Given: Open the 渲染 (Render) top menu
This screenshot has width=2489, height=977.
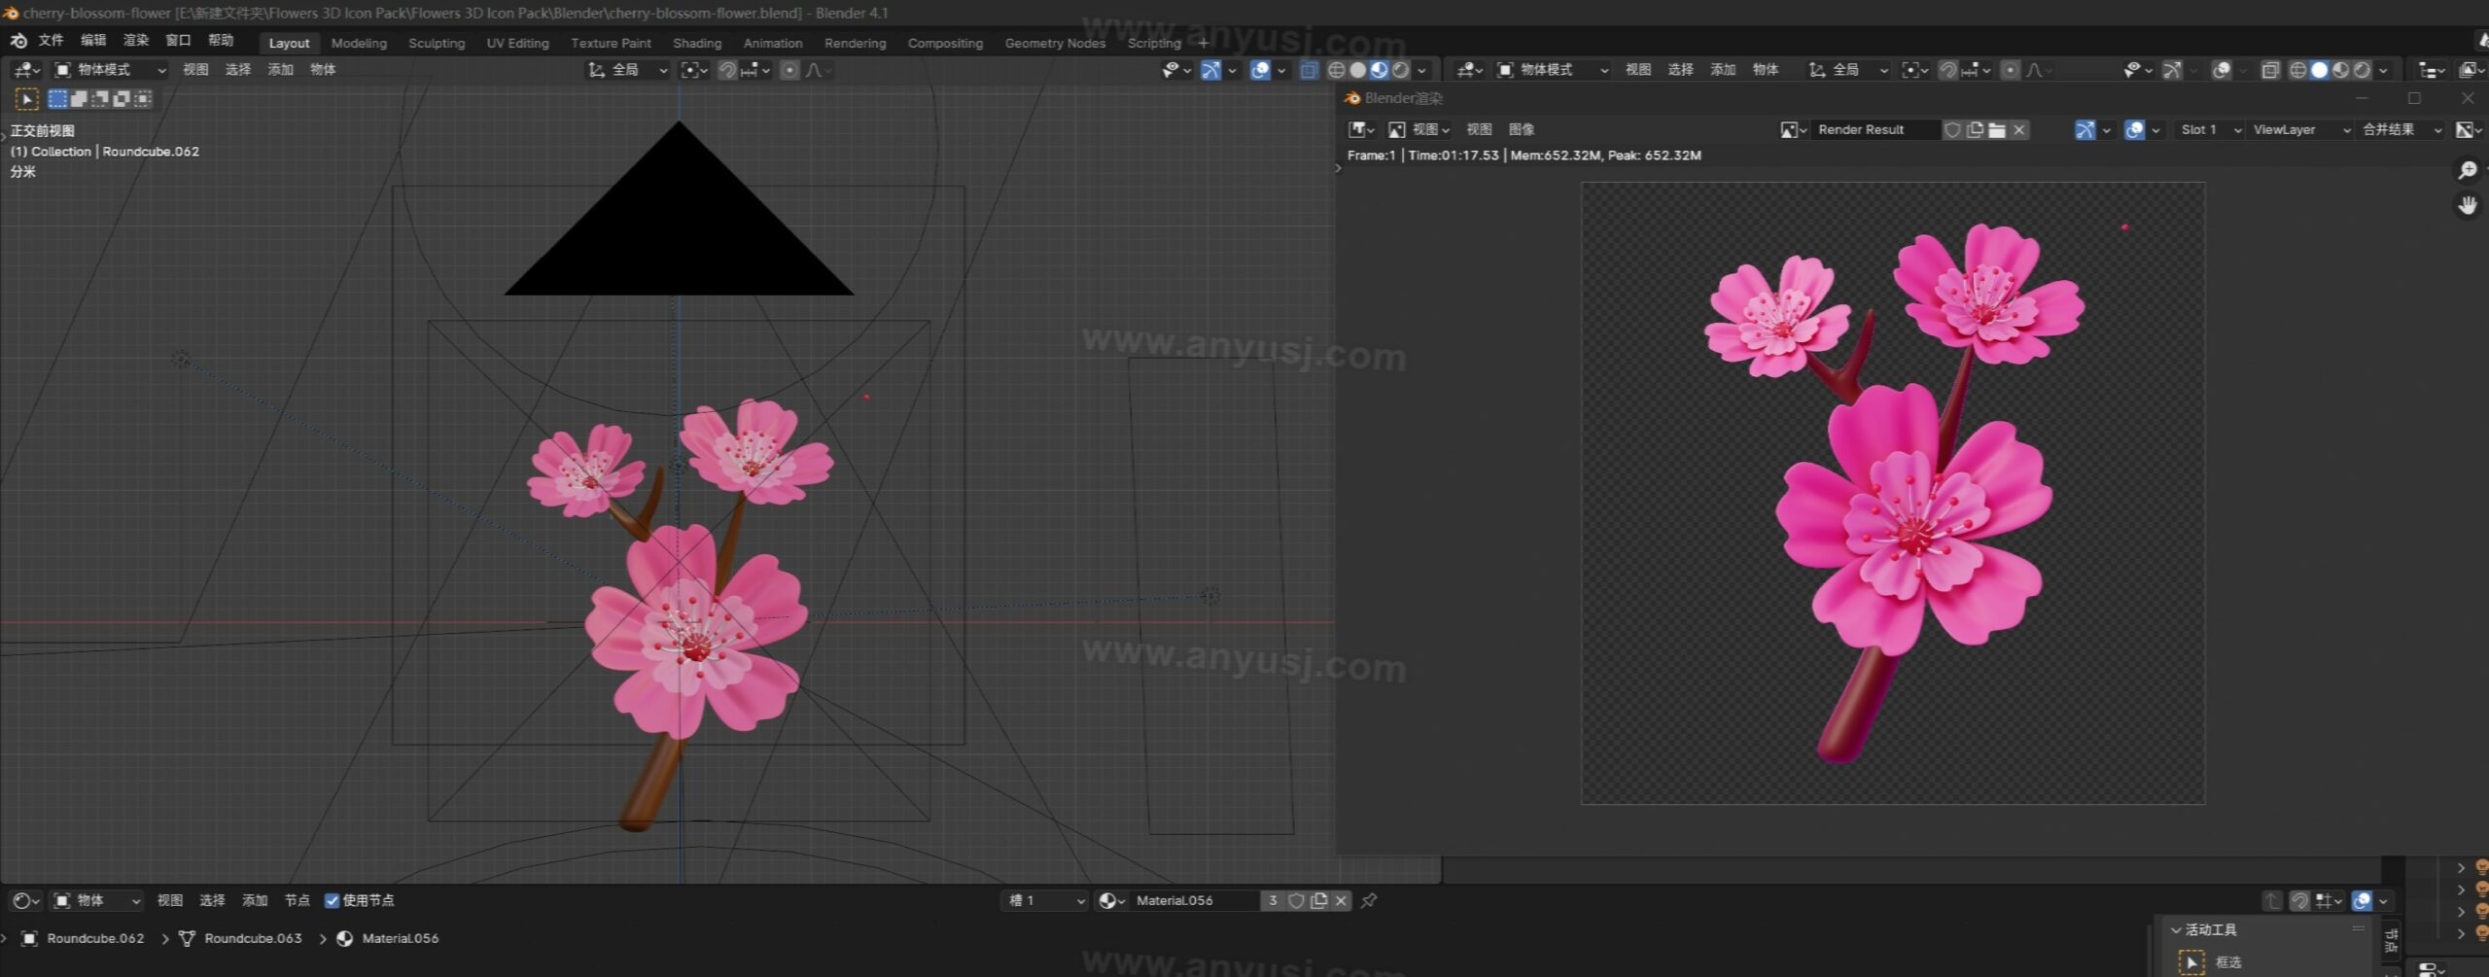Looking at the screenshot, I should 136,41.
